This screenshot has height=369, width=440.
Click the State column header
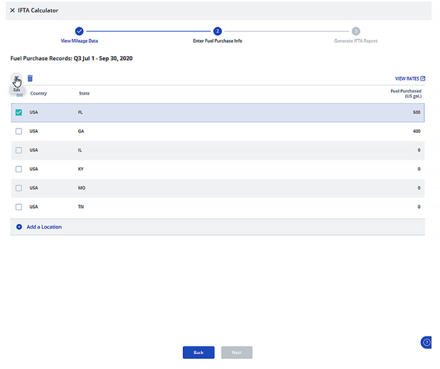[x=84, y=93]
